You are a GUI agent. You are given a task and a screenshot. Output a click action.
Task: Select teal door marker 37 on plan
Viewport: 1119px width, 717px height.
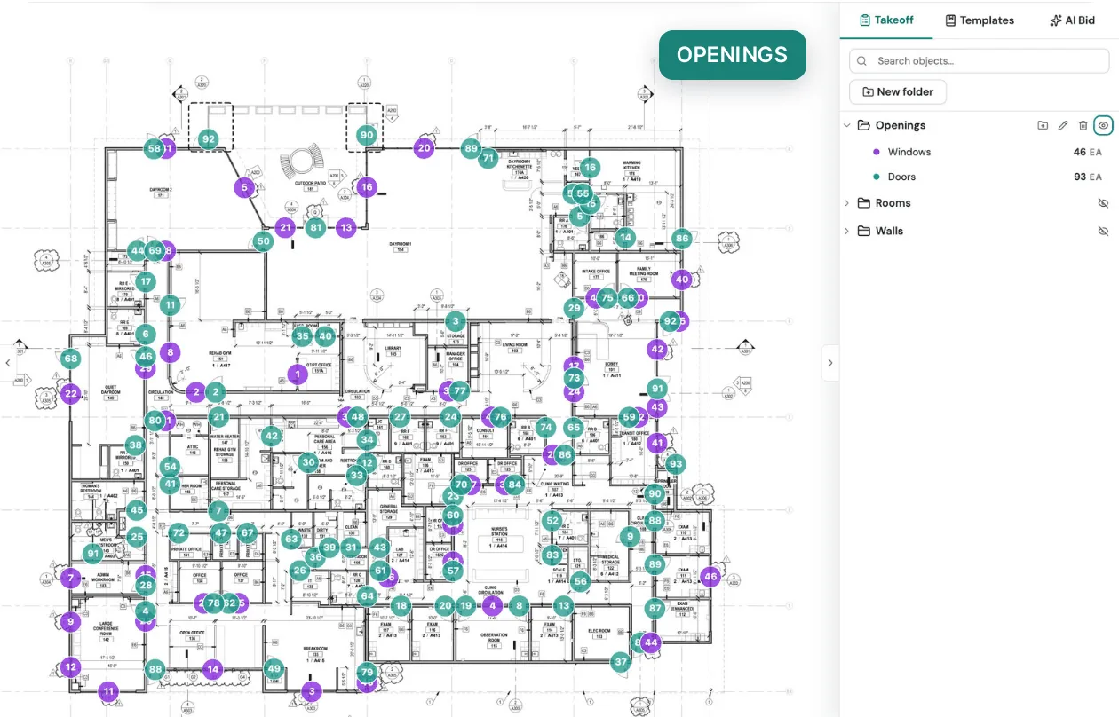coord(621,661)
